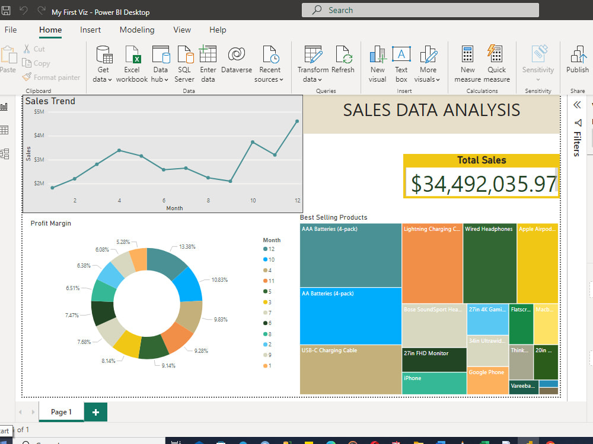The width and height of the screenshot is (593, 444).
Task: Click the Search box in title bar
Action: [420, 10]
